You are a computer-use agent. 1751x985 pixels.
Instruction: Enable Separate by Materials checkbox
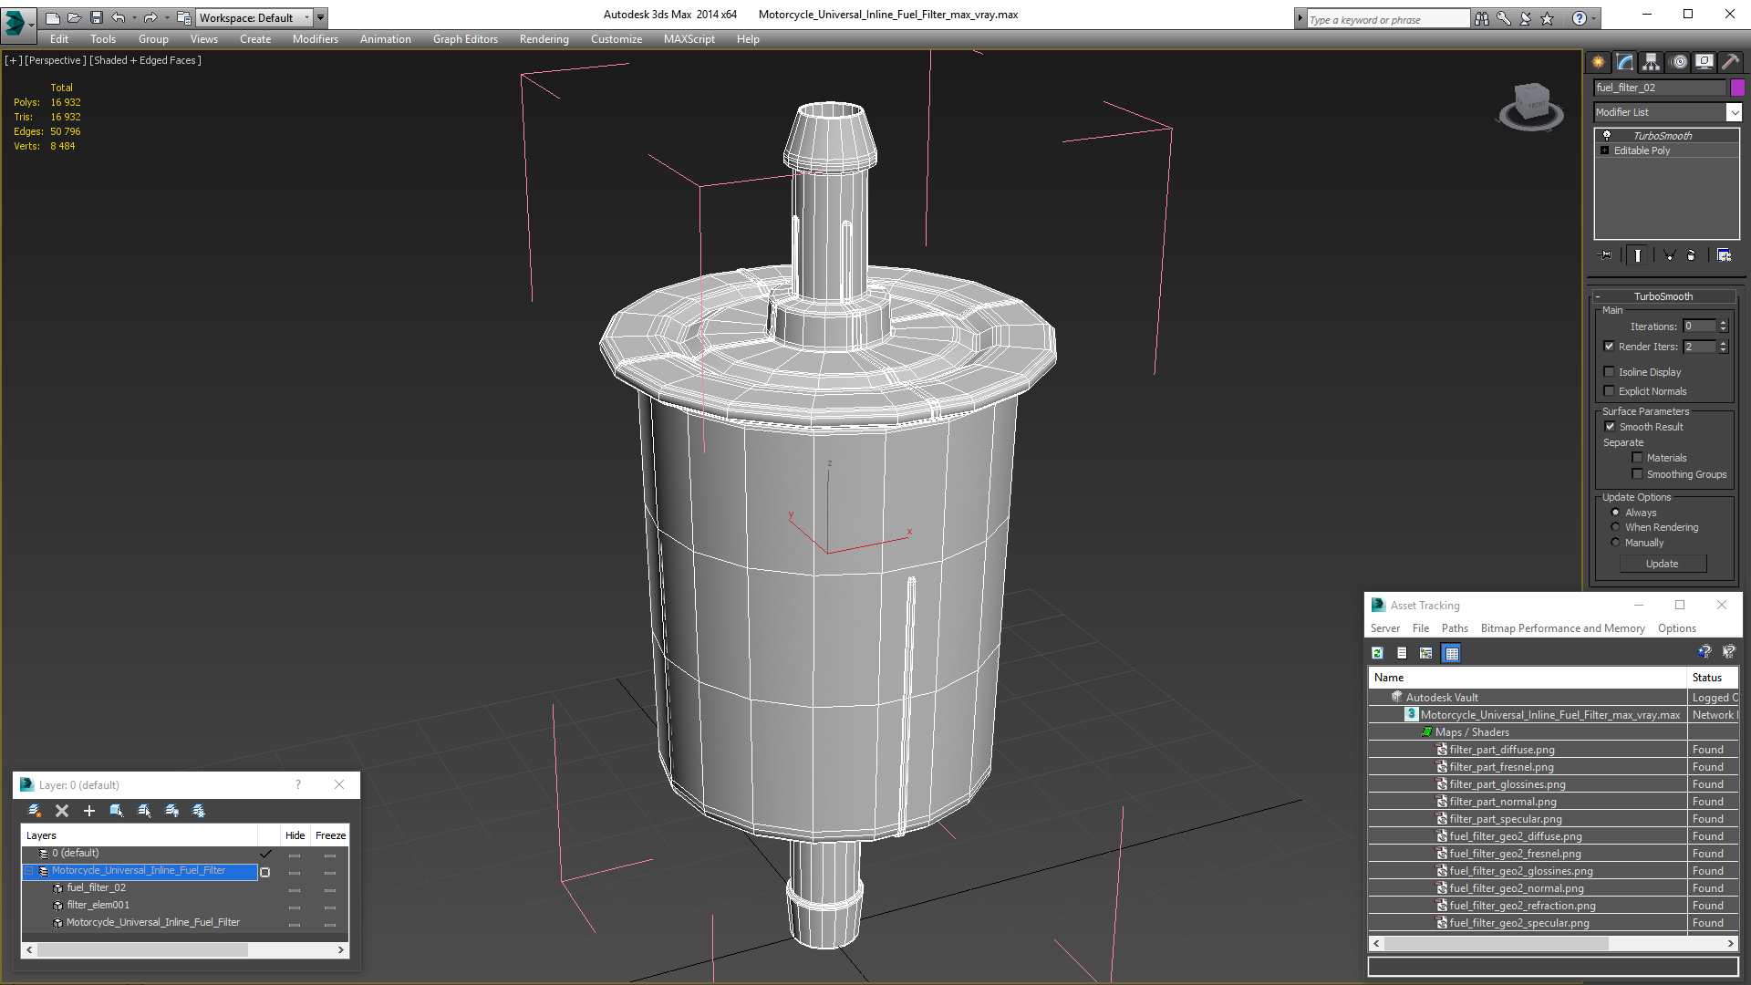[x=1638, y=458]
